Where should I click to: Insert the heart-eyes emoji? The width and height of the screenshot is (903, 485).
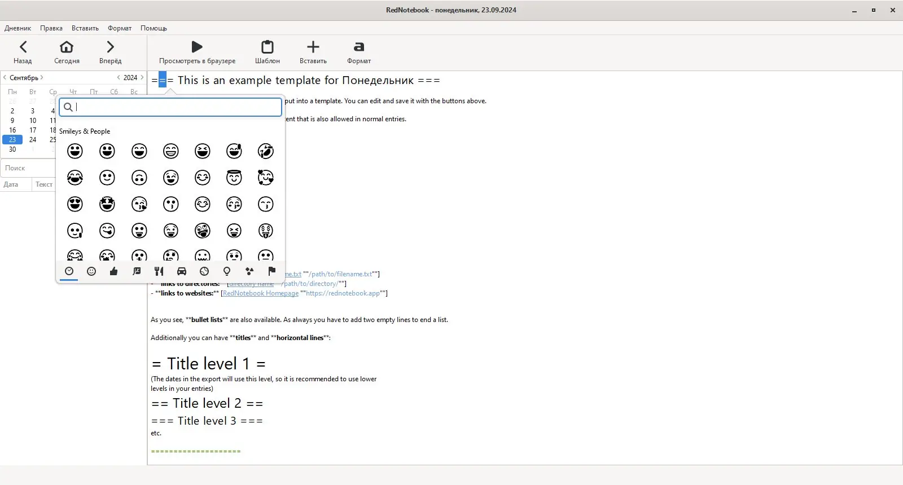pos(75,204)
